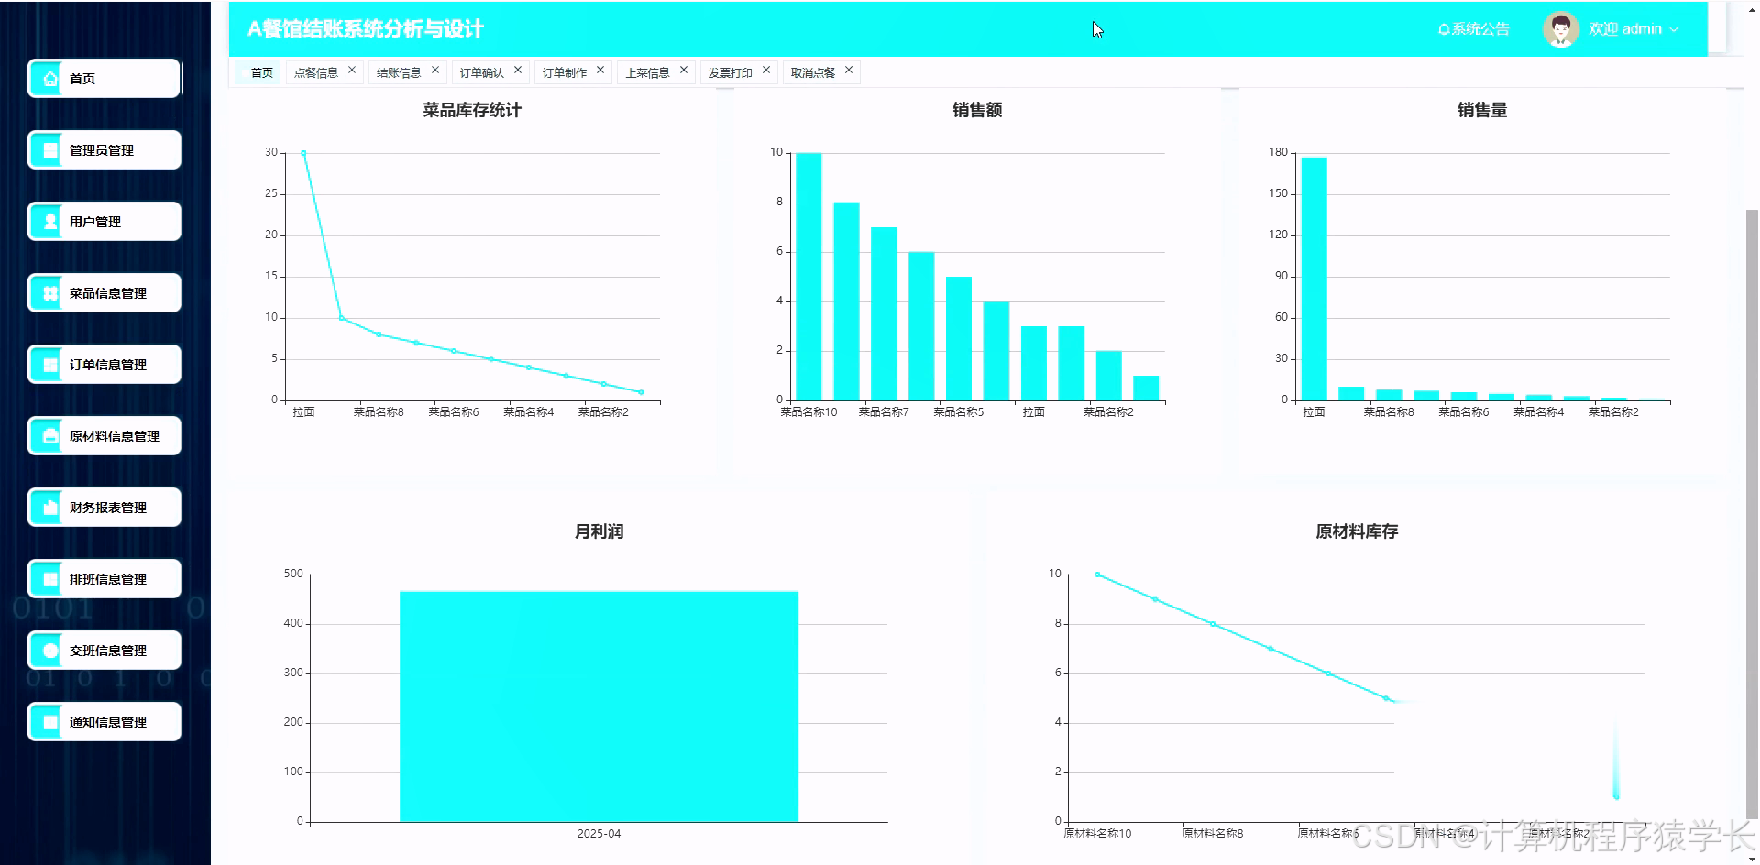
Task: Open 菜品信息管理 menu
Action: coord(104,293)
